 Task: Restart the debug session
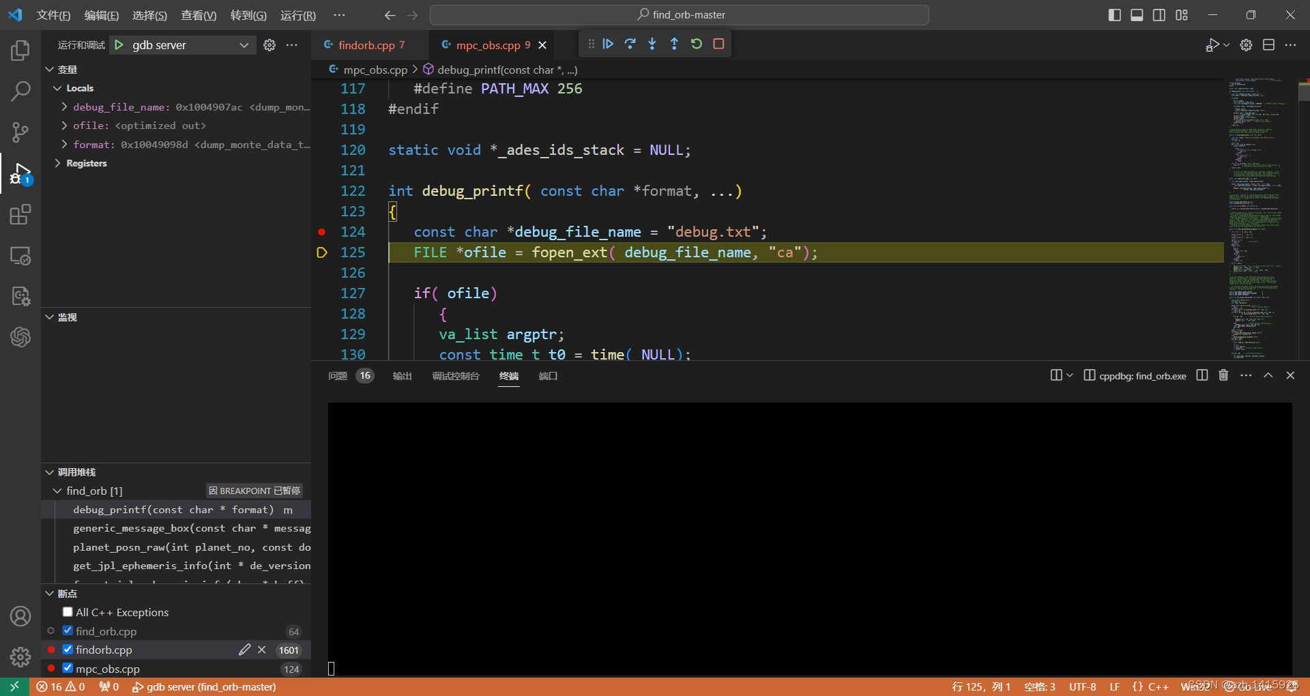pos(697,44)
